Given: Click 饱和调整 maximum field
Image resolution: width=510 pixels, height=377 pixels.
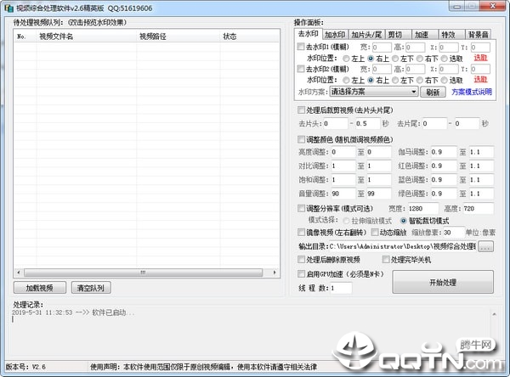Looking at the screenshot, I should pos(379,180).
